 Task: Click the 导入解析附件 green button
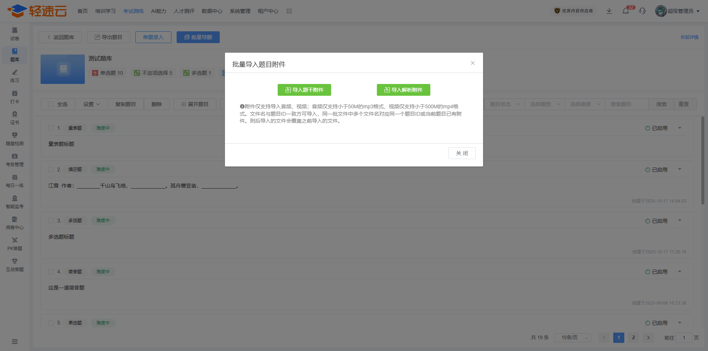point(403,90)
